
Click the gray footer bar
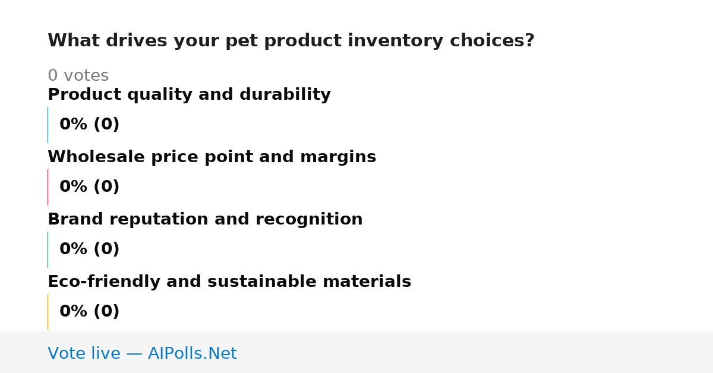coord(356,352)
